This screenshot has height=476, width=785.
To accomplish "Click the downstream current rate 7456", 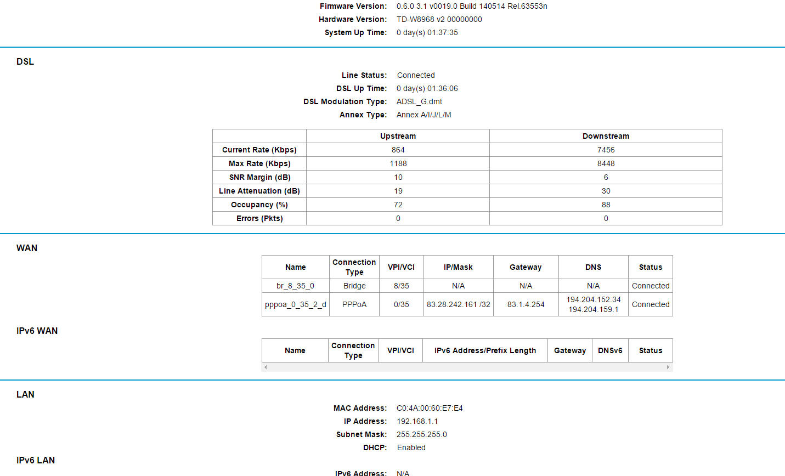I will coord(606,150).
